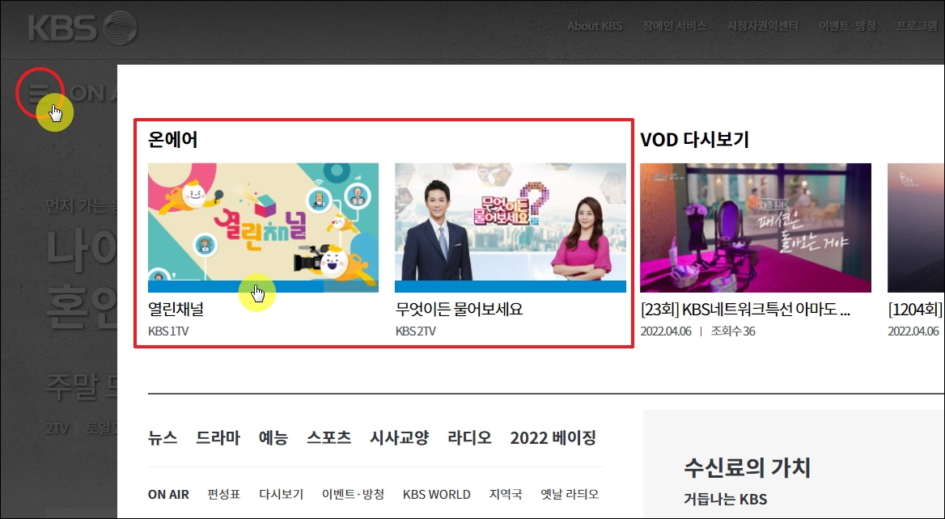Open 다시보기 submenu link
Viewport: 945px width, 519px height.
[281, 494]
